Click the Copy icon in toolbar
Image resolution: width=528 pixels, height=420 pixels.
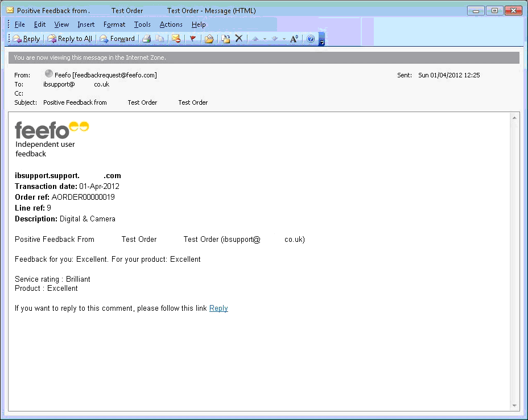click(160, 39)
